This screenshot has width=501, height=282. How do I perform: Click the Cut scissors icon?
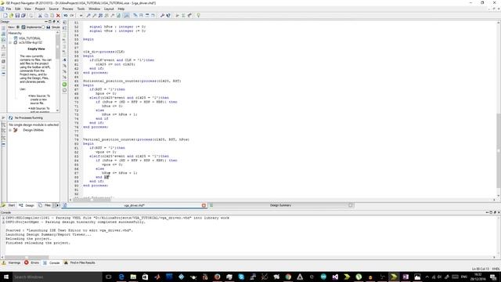[x=40, y=16]
